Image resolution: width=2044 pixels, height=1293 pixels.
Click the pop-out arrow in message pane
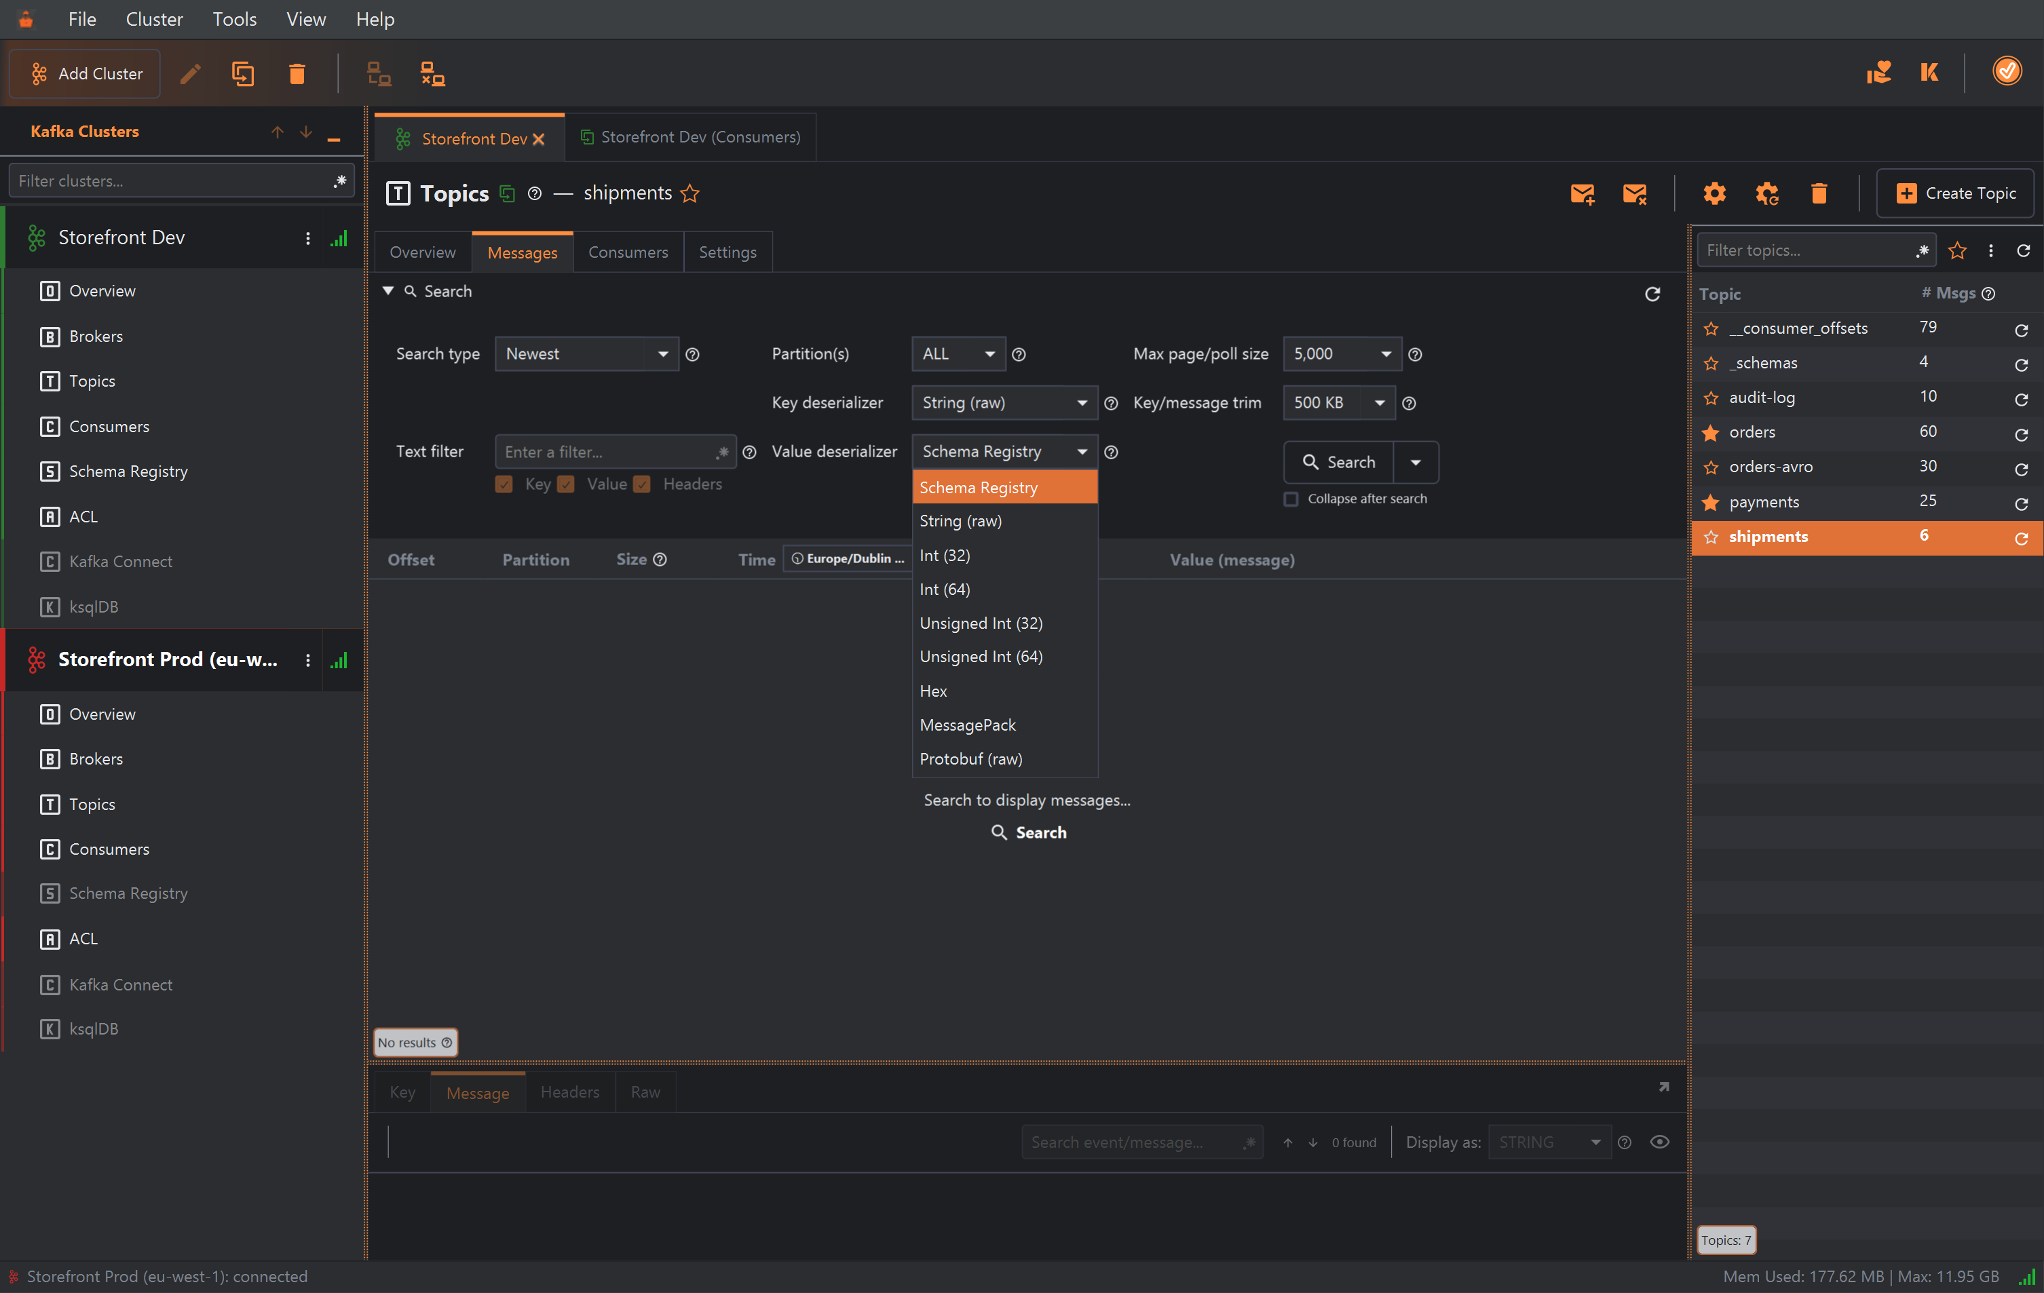pos(1664,1087)
